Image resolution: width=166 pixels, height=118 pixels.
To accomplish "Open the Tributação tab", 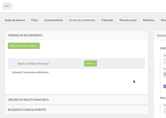I will 107,20.
